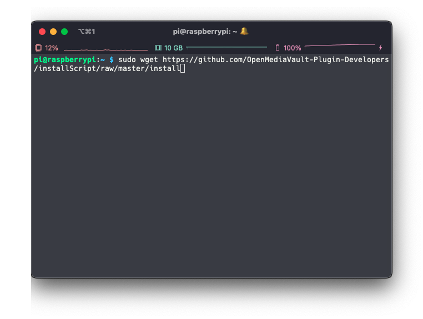Click the memory RAM icon beside 10 GB
This screenshot has width=423, height=319.
point(158,48)
